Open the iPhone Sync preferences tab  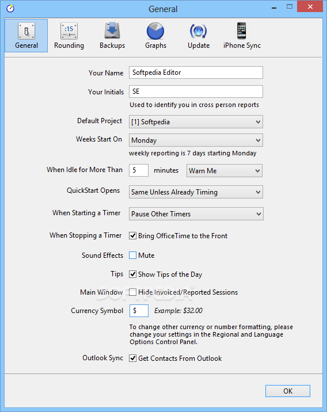tap(242, 36)
